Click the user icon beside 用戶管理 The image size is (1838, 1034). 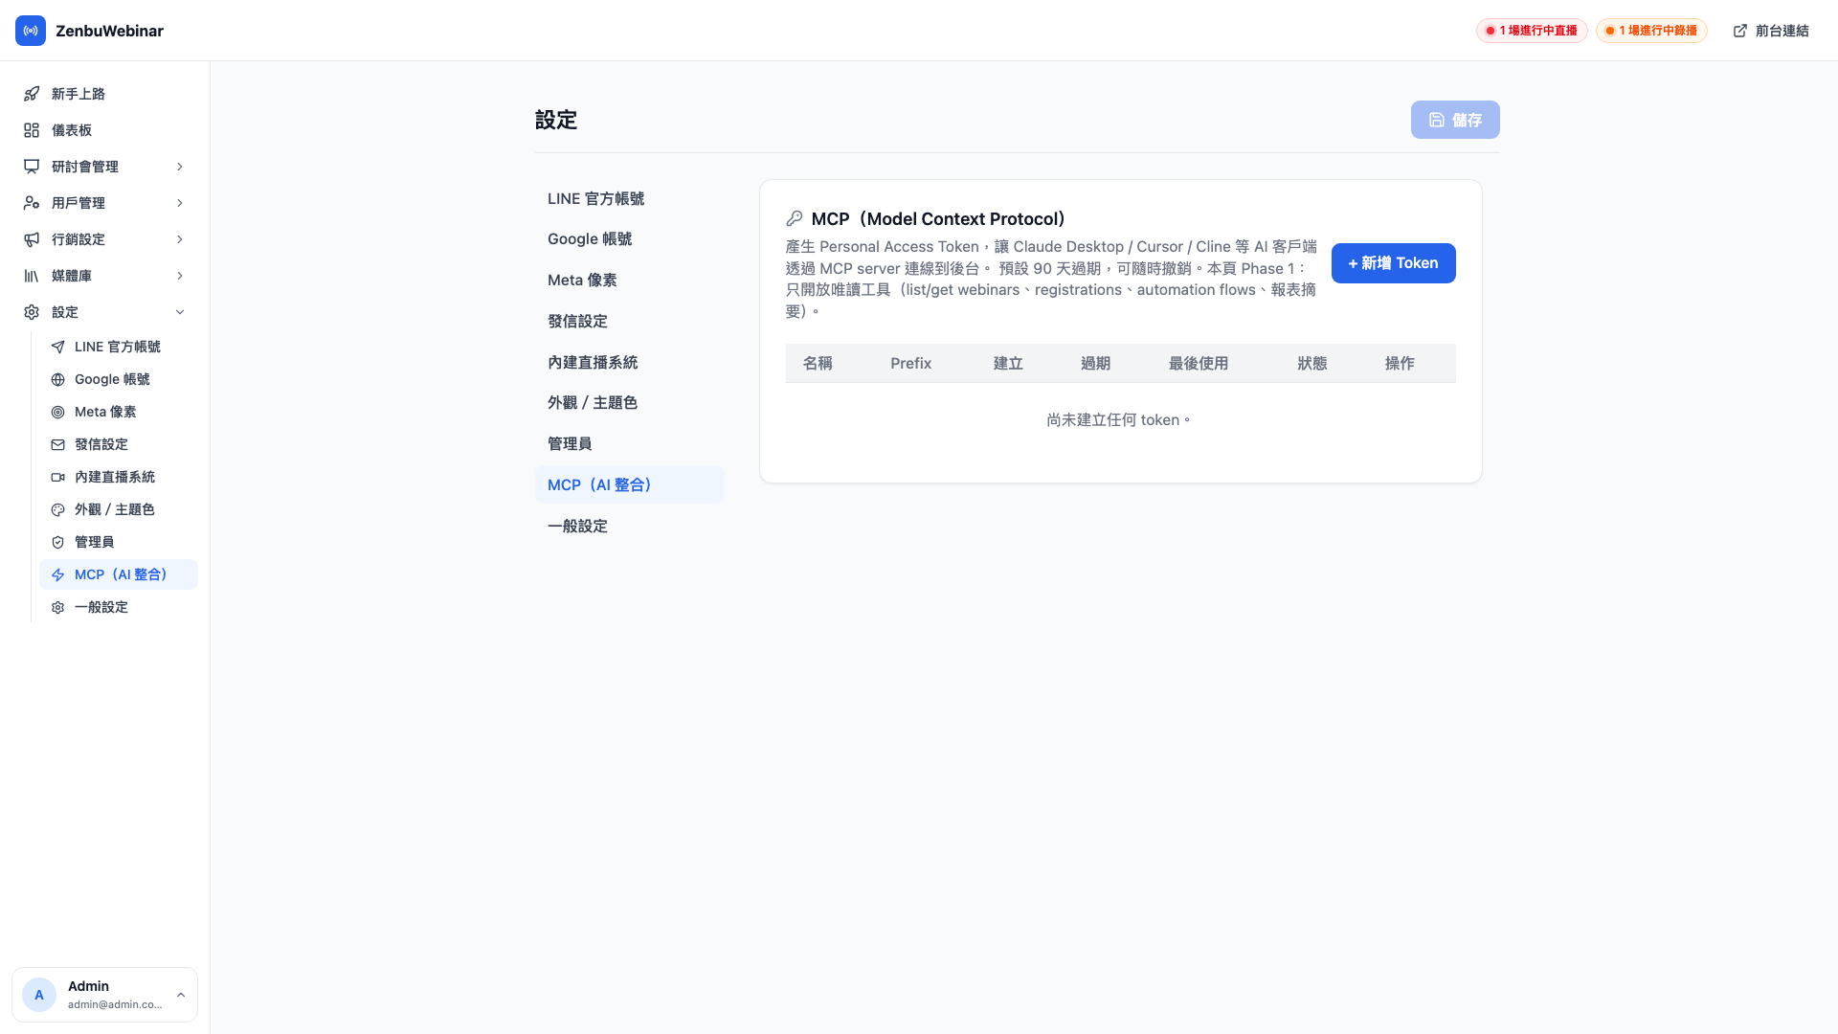tap(32, 203)
